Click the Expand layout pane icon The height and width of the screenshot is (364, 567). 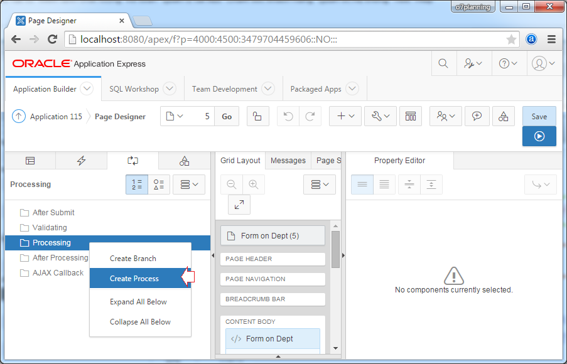[x=239, y=205]
